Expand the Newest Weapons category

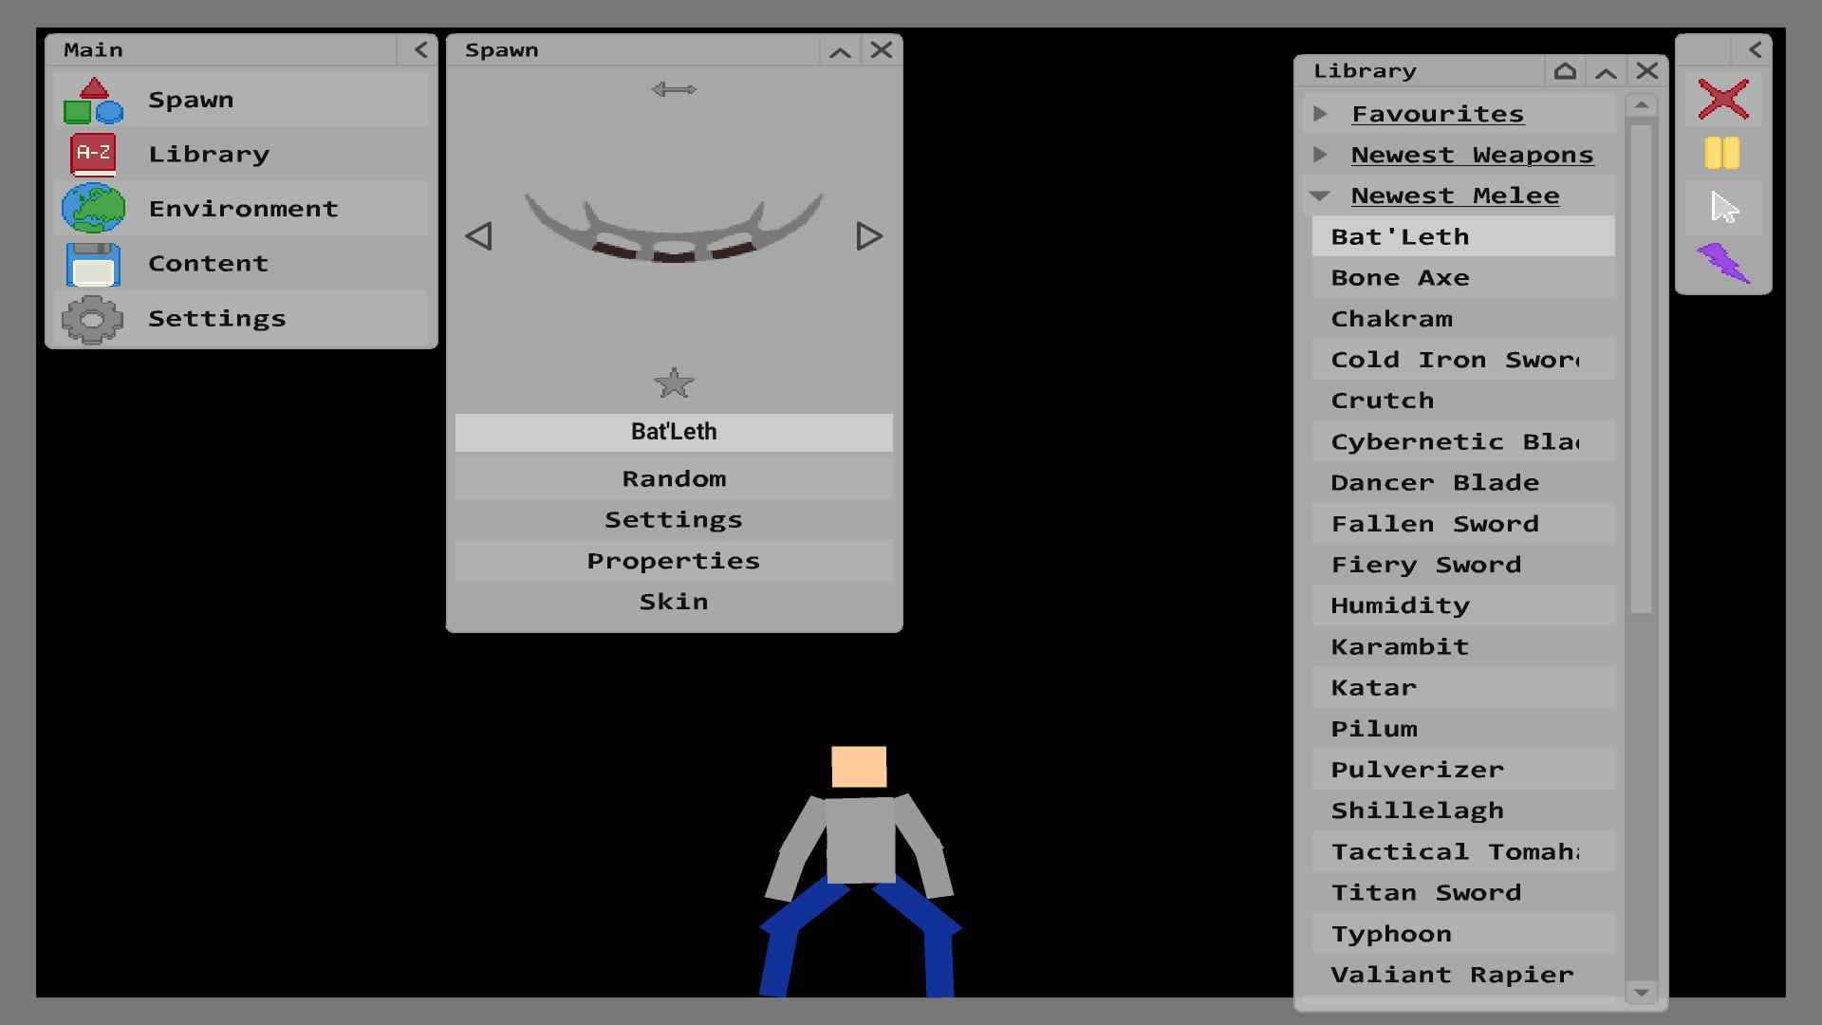click(x=1323, y=153)
